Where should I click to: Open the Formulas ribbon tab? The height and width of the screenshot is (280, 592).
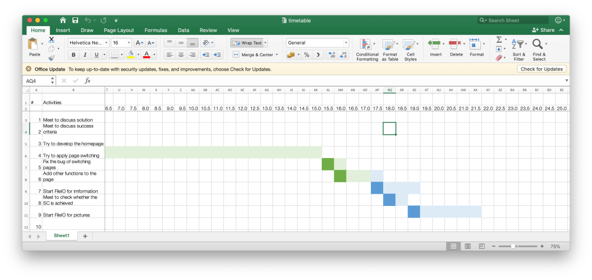pyautogui.click(x=156, y=30)
